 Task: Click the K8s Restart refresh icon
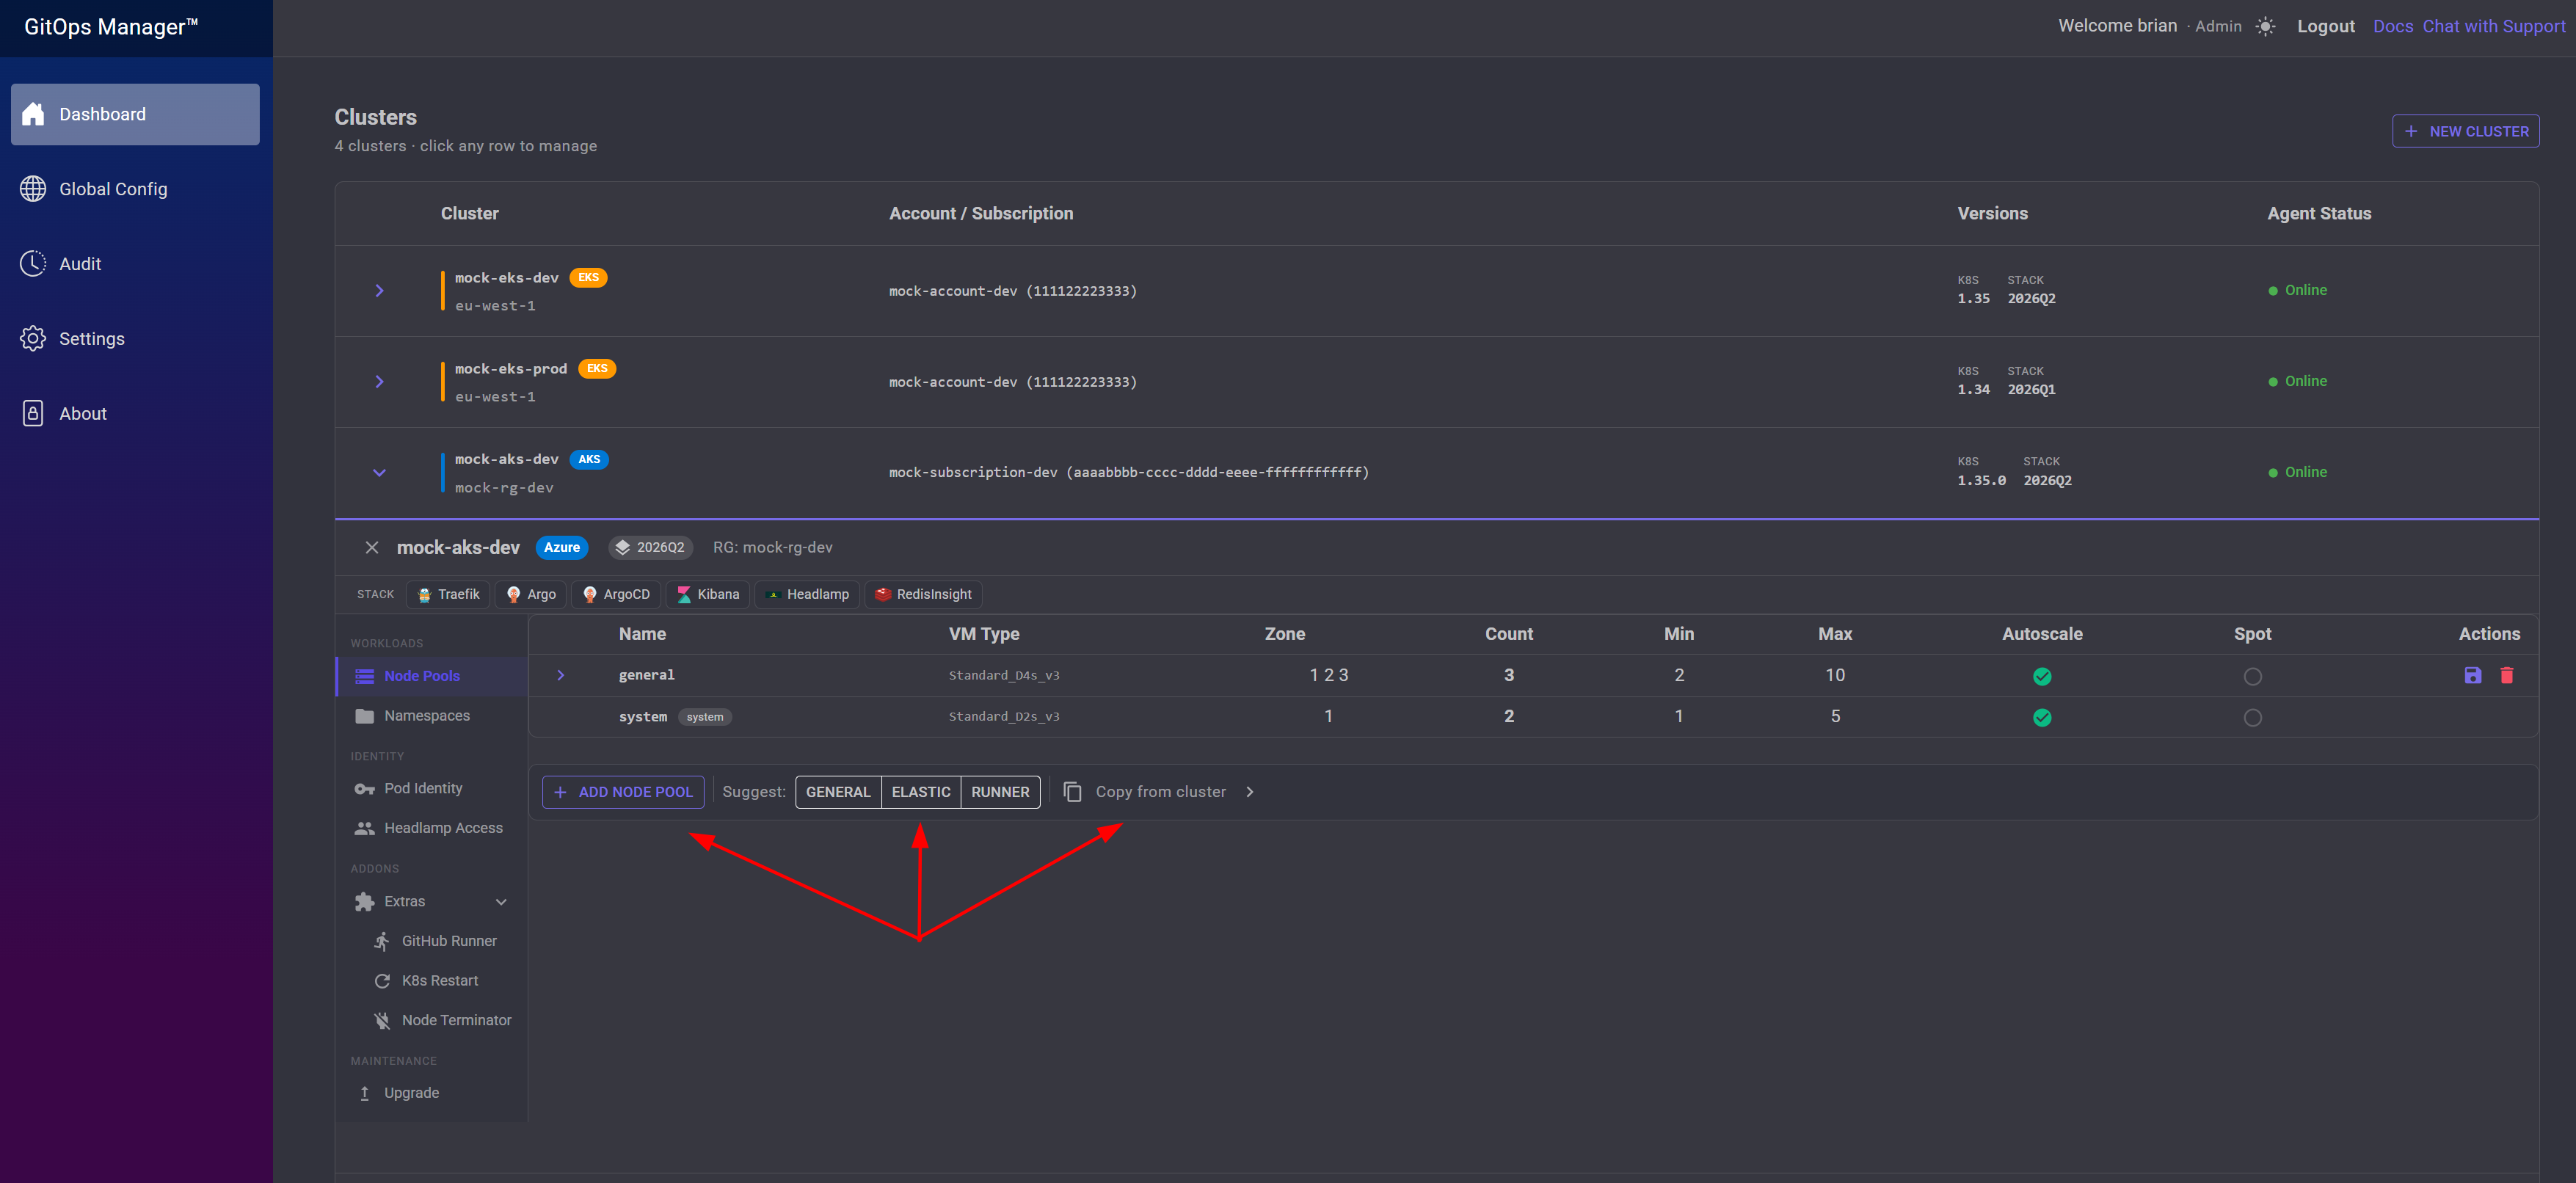(x=382, y=981)
